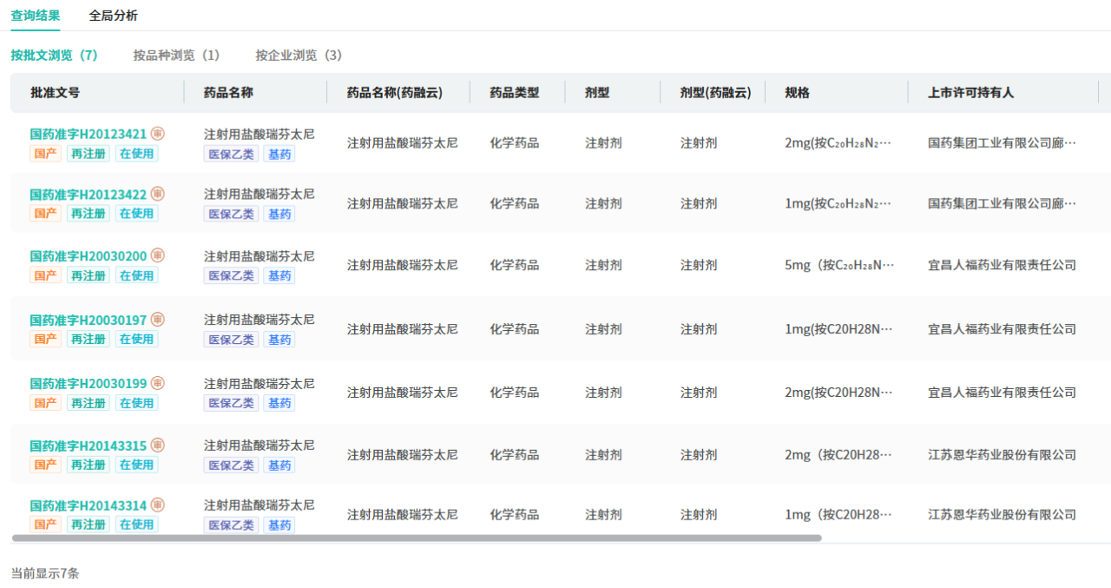Click the 审 icon beside 国药准字H20143314
This screenshot has height=588, width=1111.
click(157, 505)
